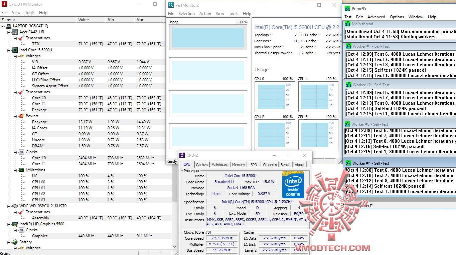The width and height of the screenshot is (456, 255).
Task: Click the Prime95 Main thread window icon
Action: click(x=348, y=24)
